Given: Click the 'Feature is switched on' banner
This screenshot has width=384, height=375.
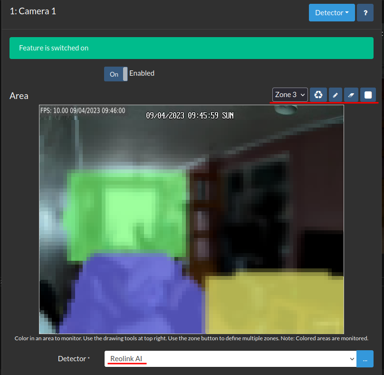Looking at the screenshot, I should tap(191, 48).
